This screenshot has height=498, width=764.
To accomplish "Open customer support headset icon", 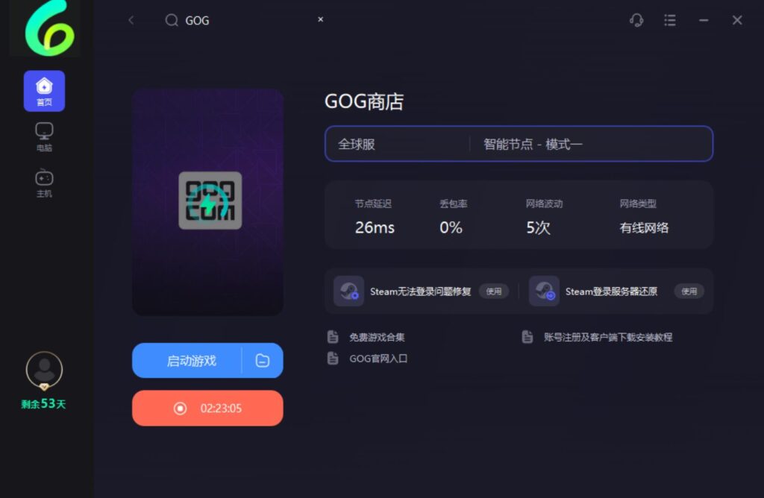I will tap(636, 20).
